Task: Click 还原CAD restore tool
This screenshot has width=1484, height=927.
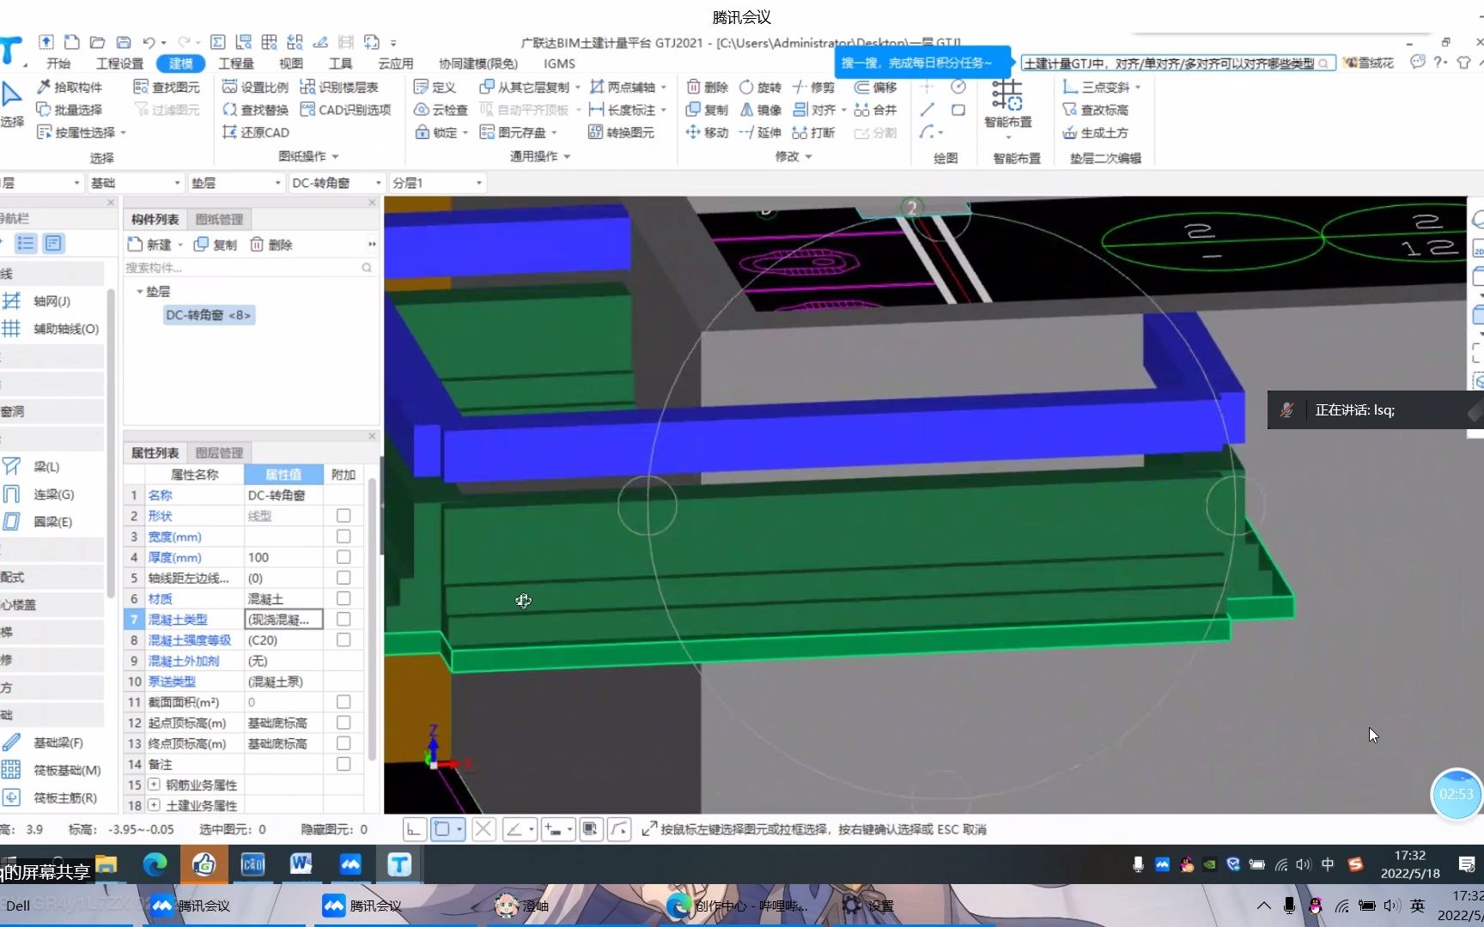Action: click(x=256, y=132)
